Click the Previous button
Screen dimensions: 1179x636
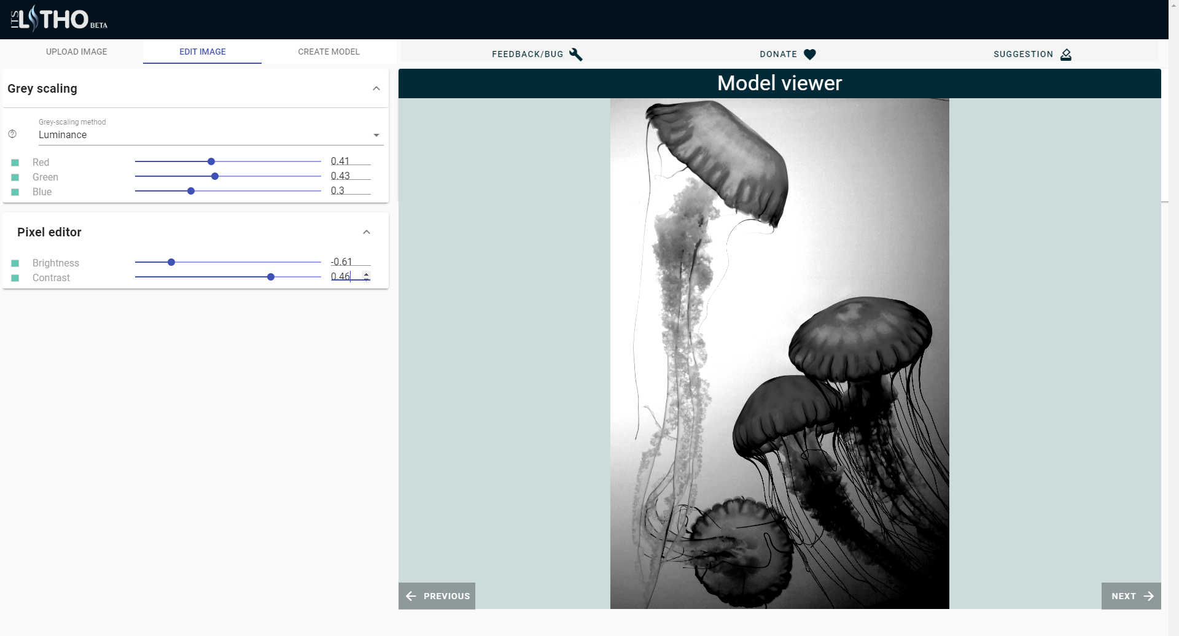point(437,595)
